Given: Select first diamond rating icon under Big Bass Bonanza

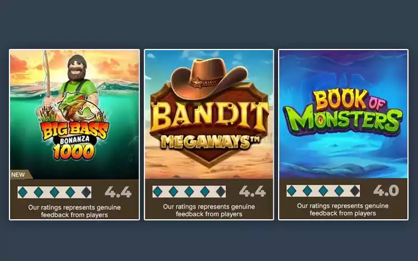Looking at the screenshot, I should pos(23,192).
